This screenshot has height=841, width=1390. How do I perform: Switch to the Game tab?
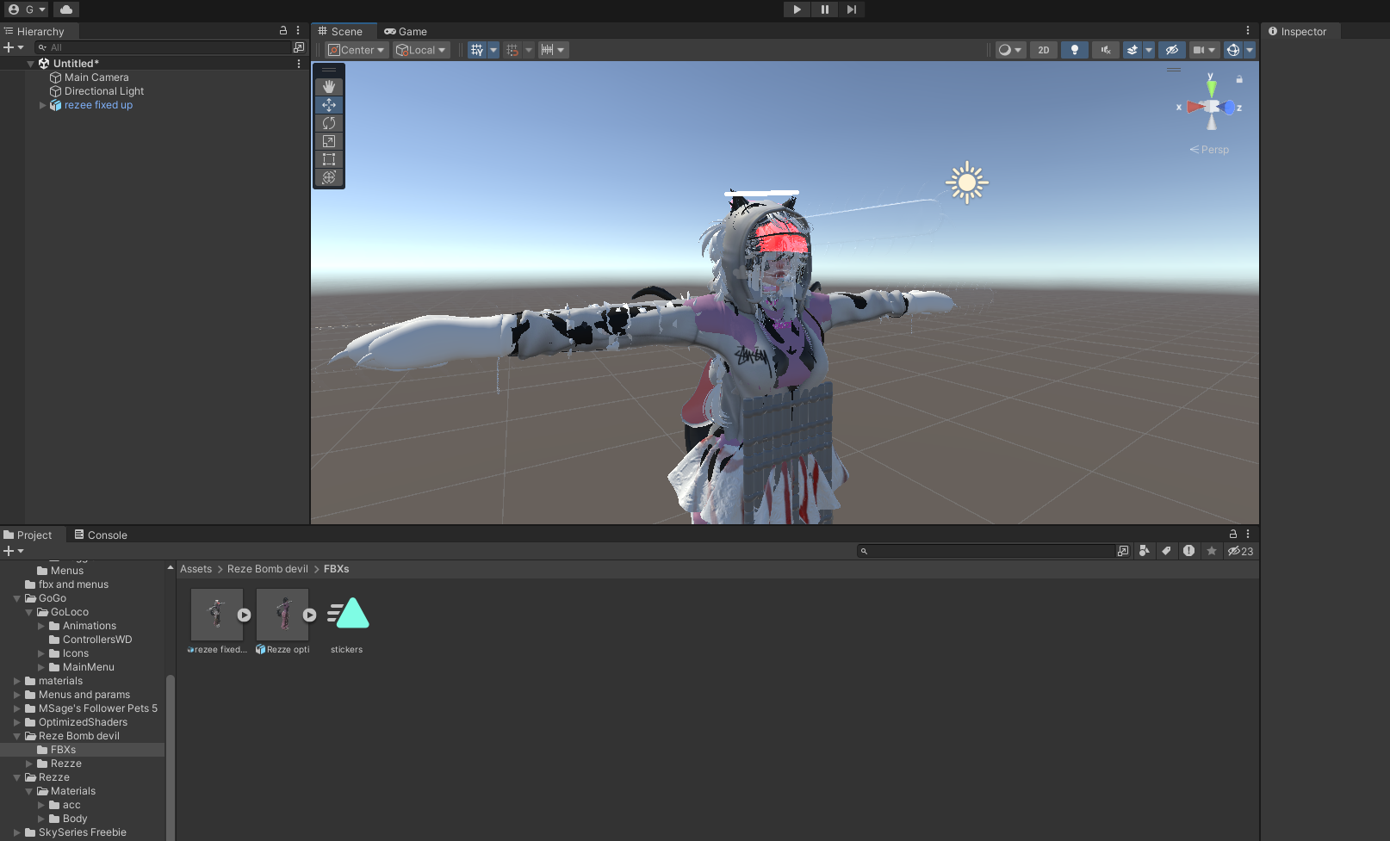coord(406,31)
